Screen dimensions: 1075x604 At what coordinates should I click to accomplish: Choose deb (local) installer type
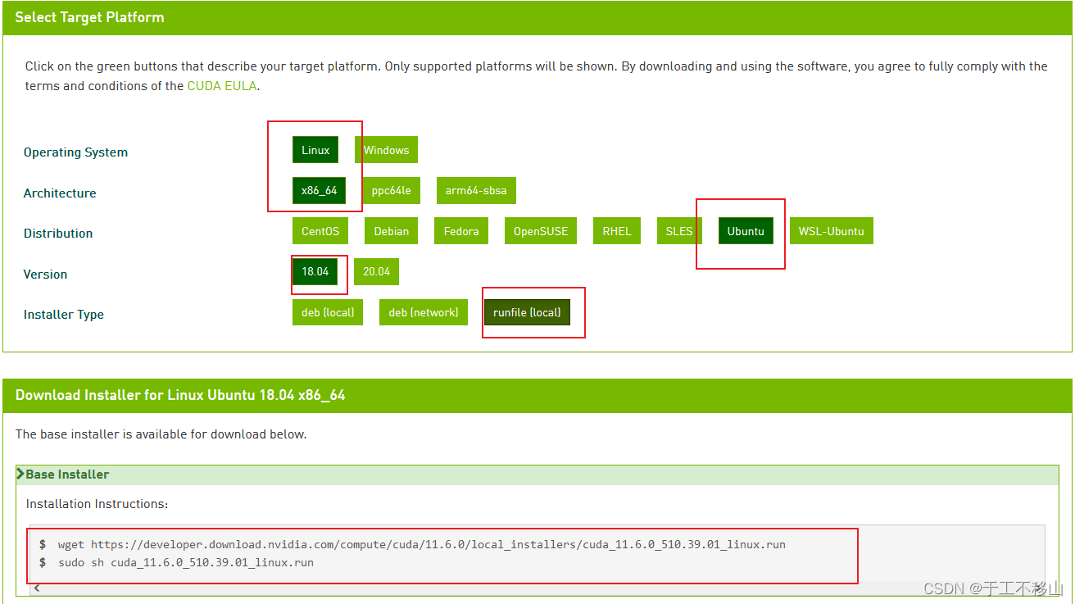point(328,312)
